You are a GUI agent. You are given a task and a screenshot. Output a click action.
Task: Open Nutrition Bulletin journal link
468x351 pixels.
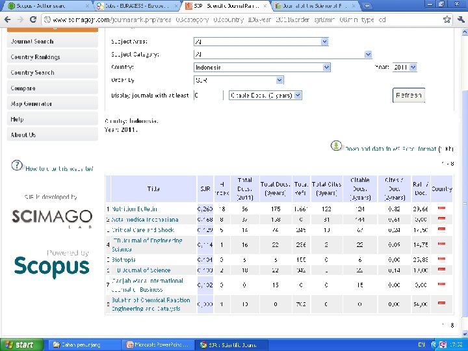click(x=135, y=209)
